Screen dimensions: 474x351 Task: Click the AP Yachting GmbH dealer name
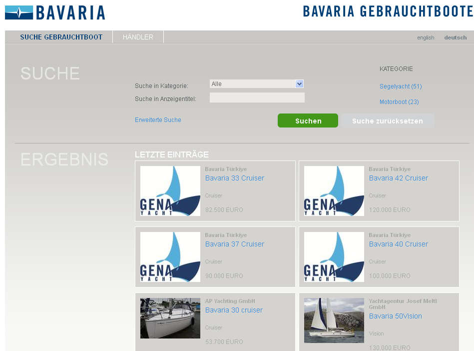point(230,301)
